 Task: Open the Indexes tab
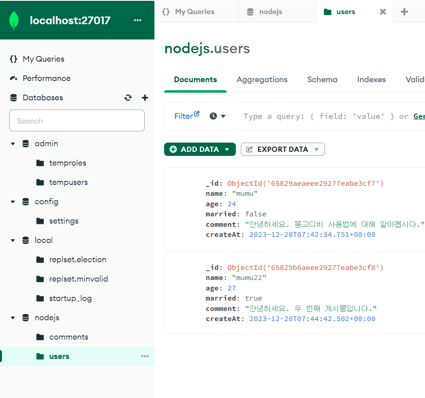click(x=371, y=80)
